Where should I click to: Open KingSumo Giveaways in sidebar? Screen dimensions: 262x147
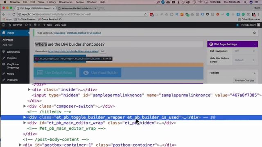click(x=13, y=66)
